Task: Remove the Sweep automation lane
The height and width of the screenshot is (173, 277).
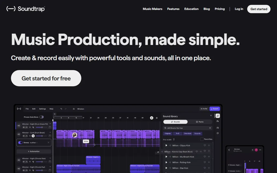Action: [48, 143]
